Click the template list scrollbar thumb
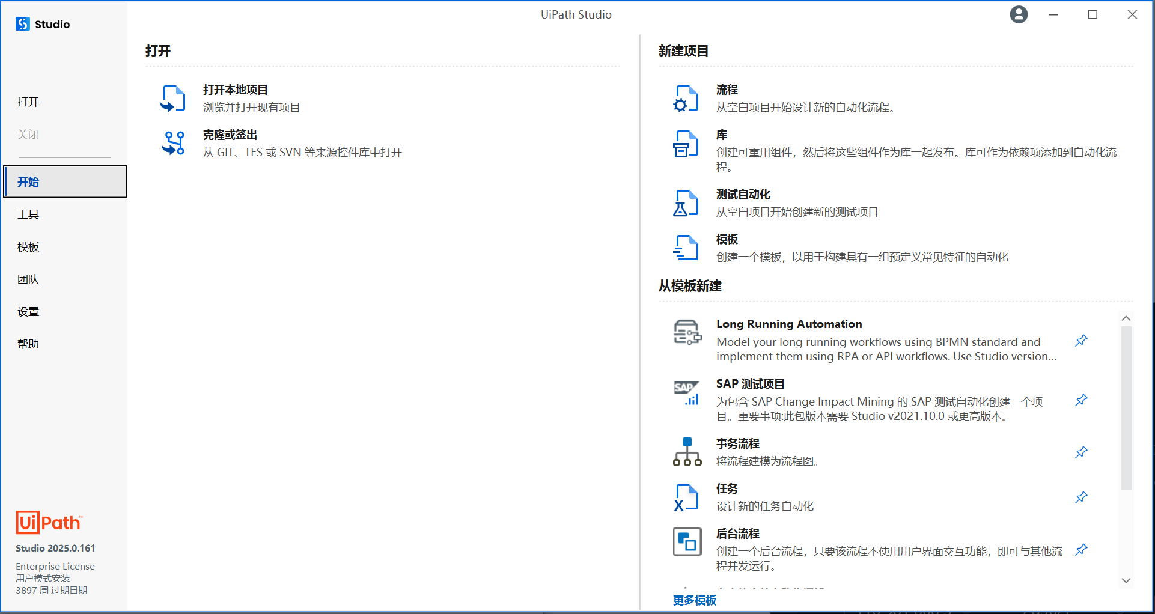The height and width of the screenshot is (614, 1155). point(1126,409)
